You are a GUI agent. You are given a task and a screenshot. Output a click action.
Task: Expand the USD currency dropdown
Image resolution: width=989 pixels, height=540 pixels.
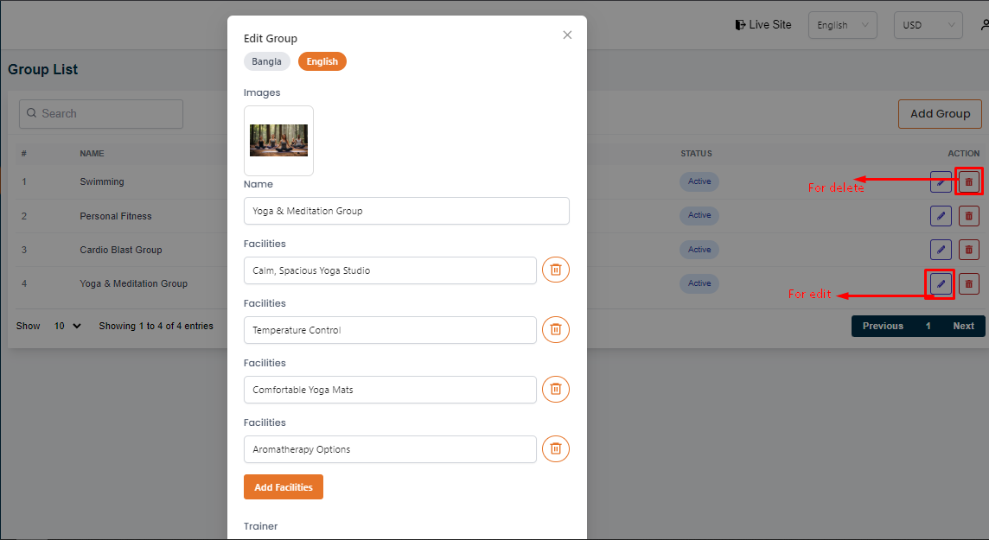tap(928, 25)
